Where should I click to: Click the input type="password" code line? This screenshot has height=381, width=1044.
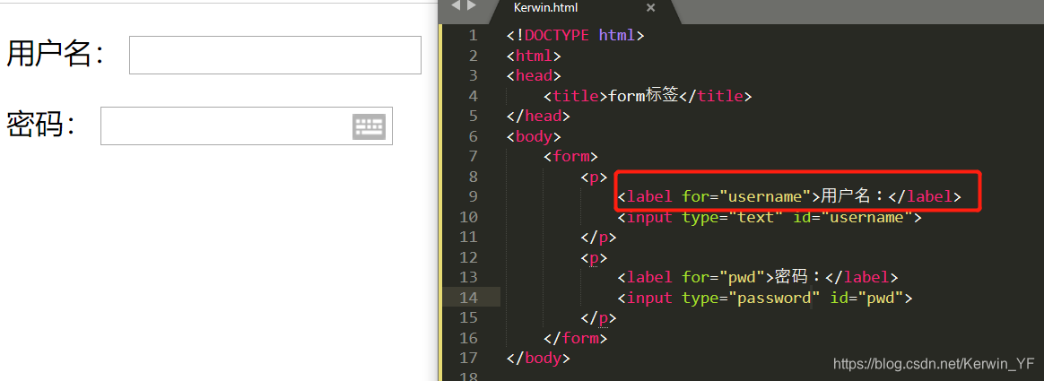[x=765, y=298]
